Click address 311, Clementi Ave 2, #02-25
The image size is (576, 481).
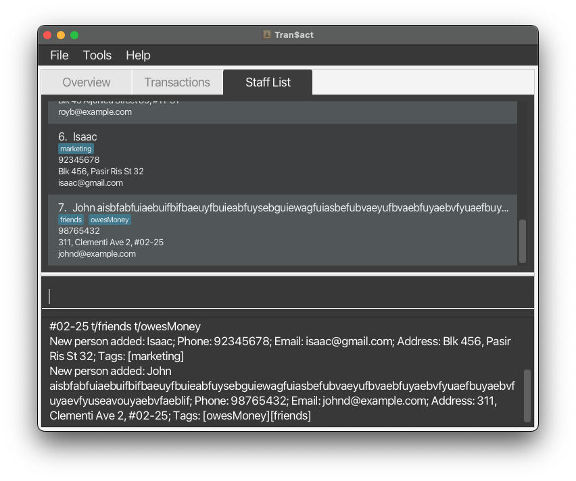coord(111,243)
